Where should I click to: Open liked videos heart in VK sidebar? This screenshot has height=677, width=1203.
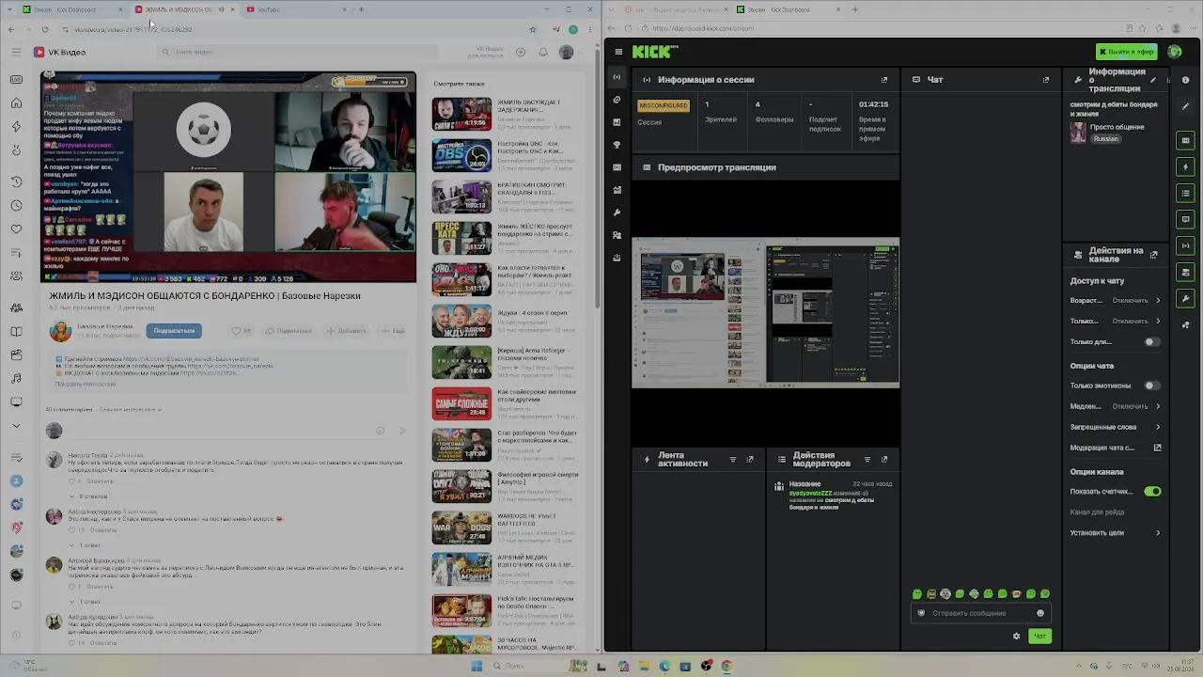click(x=16, y=228)
